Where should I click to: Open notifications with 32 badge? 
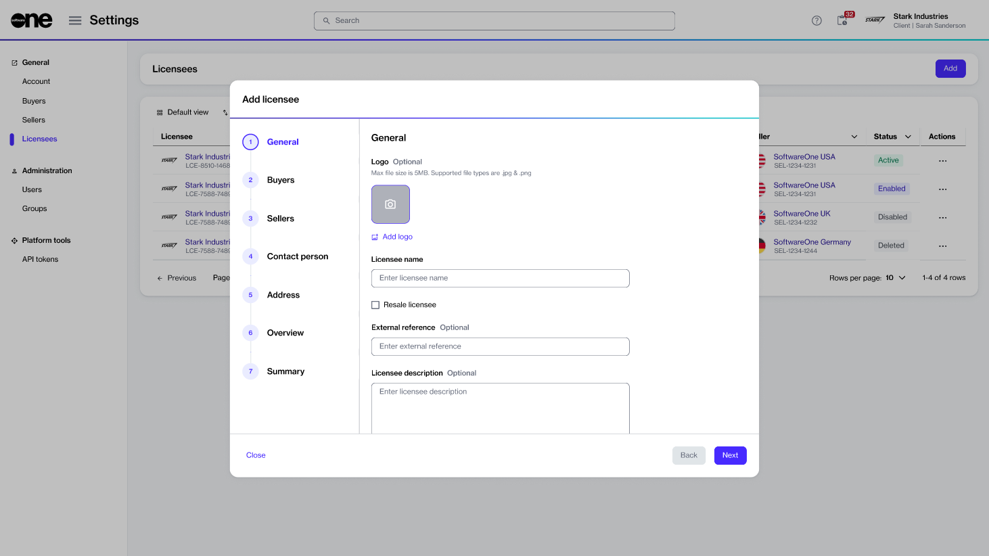[843, 20]
